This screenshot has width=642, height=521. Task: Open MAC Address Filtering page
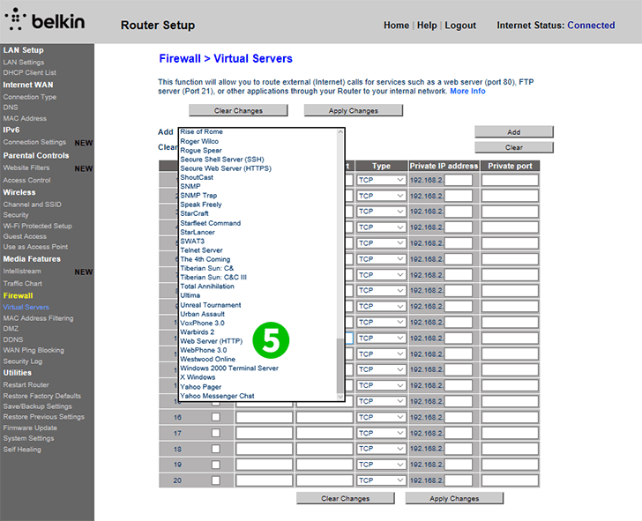coord(39,318)
